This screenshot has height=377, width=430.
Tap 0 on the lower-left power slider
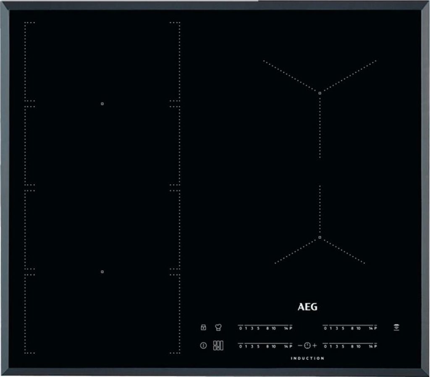pos(241,346)
